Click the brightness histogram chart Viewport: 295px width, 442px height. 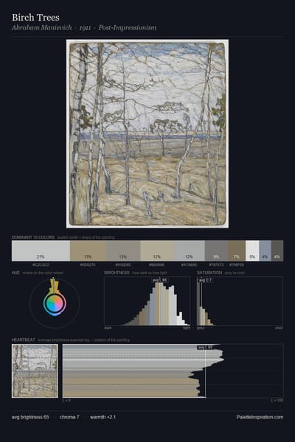147,301
